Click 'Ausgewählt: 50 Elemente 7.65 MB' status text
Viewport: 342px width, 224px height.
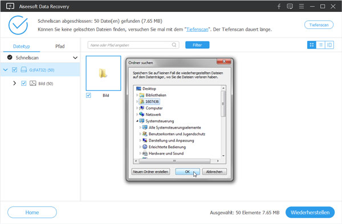pyautogui.click(x=245, y=213)
